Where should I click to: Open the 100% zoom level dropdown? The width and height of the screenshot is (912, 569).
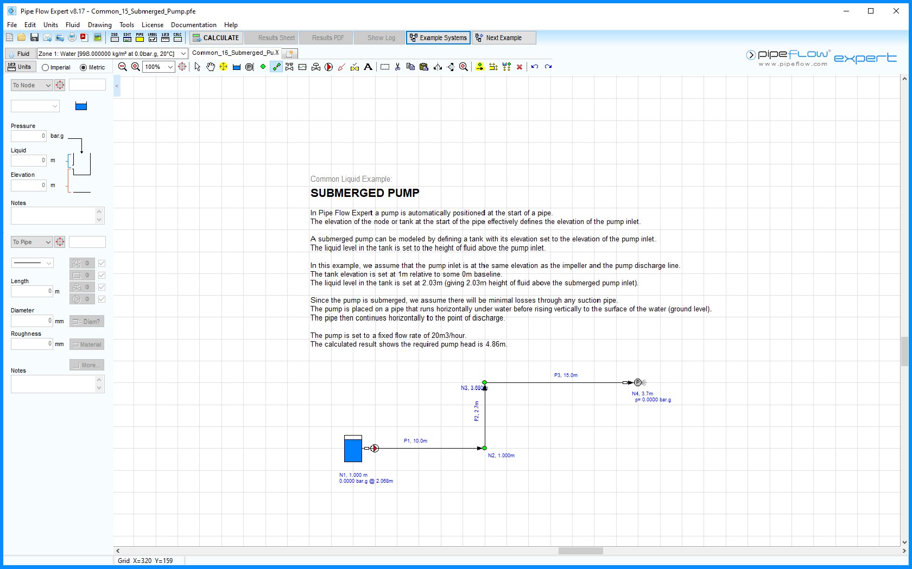(170, 67)
